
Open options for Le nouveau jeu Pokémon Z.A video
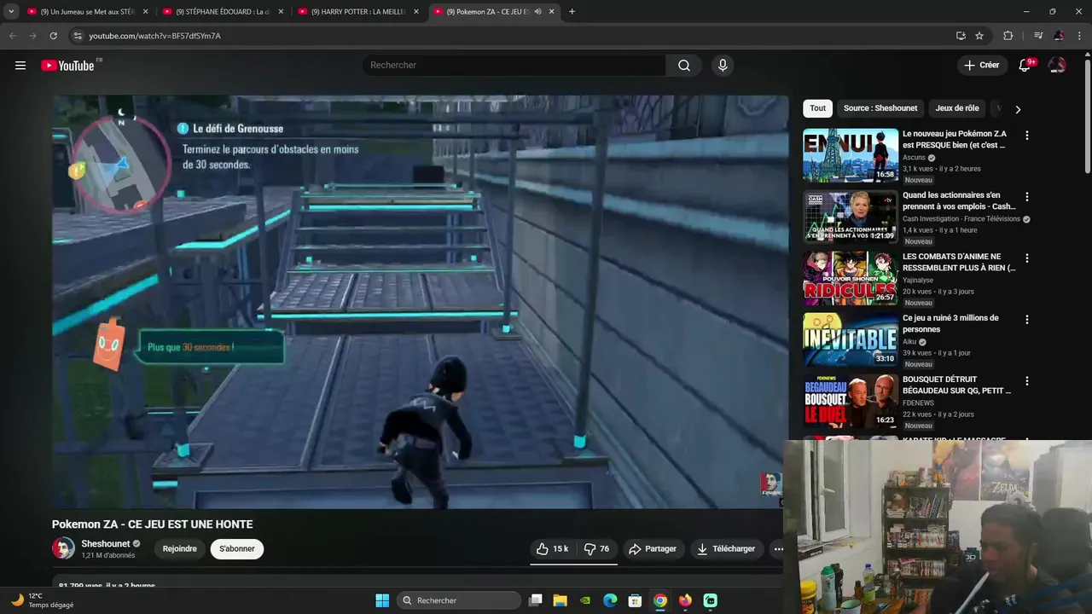pyautogui.click(x=1027, y=136)
